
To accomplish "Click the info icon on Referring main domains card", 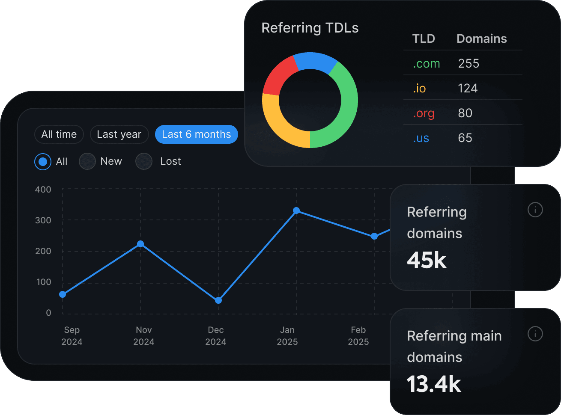I will pos(535,334).
